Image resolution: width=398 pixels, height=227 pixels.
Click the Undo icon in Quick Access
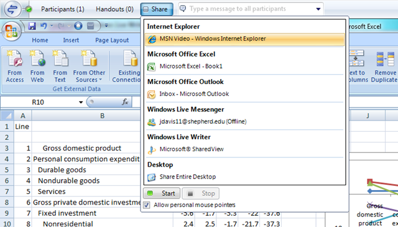pyautogui.click(x=44, y=25)
